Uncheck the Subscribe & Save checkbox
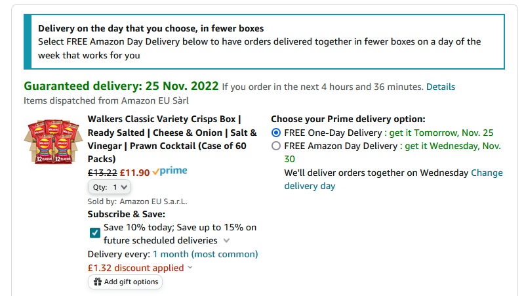Viewport: 524px width, 296px height. (95, 233)
